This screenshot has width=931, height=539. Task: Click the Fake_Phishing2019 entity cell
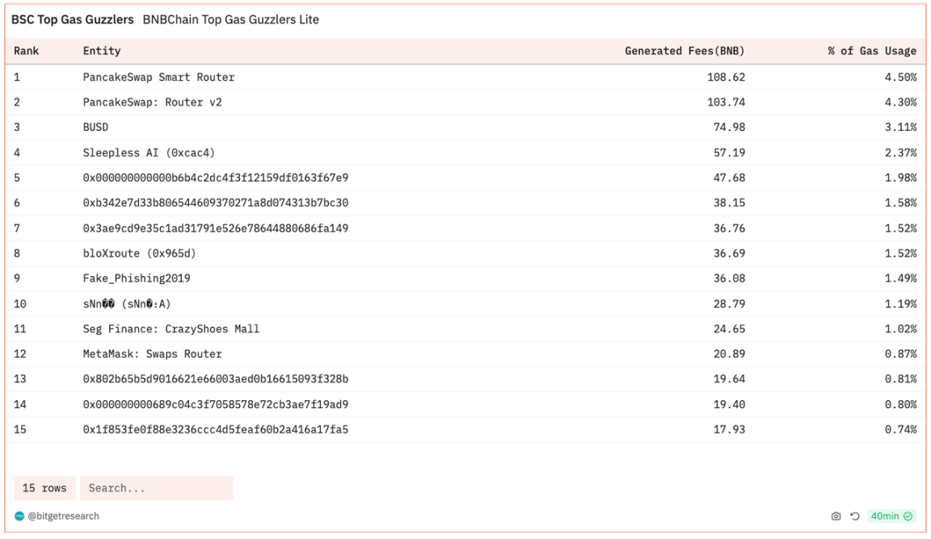[x=137, y=278]
